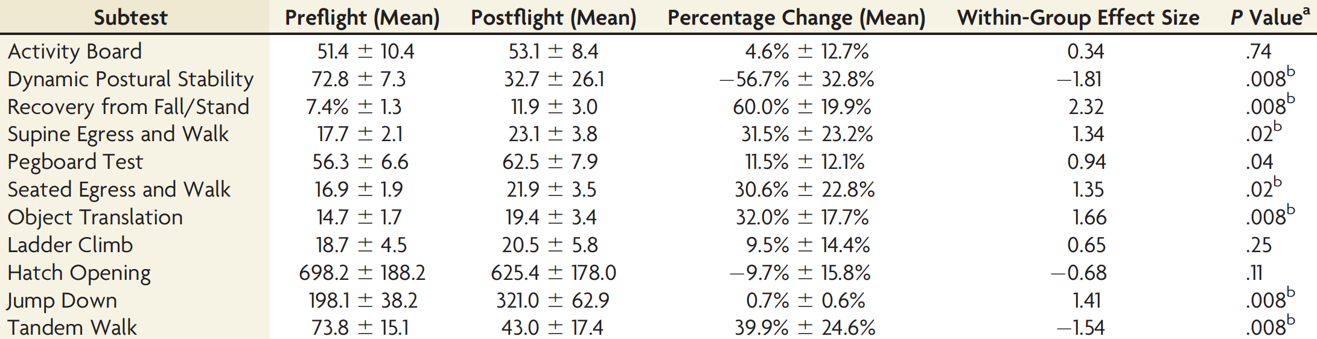Click the Object Translation row label
Screen dimensions: 1317x339
pos(95,217)
